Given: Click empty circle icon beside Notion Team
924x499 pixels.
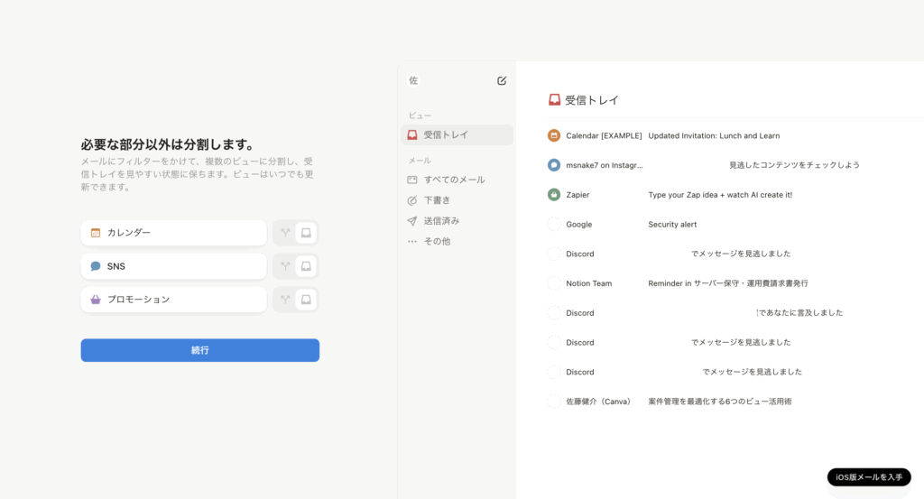Looking at the screenshot, I should pyautogui.click(x=554, y=283).
